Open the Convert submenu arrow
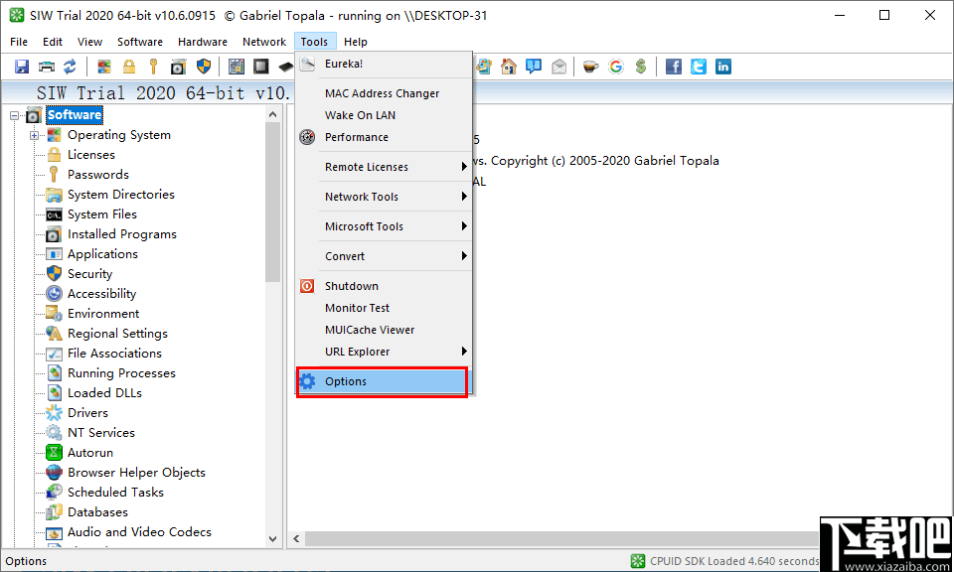 click(464, 256)
